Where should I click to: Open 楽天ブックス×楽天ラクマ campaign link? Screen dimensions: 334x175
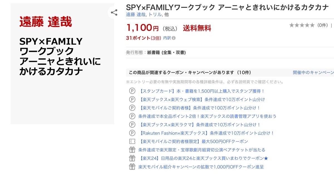pos(200,125)
